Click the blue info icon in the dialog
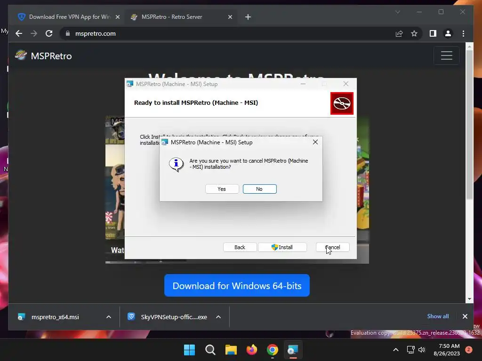 point(176,165)
